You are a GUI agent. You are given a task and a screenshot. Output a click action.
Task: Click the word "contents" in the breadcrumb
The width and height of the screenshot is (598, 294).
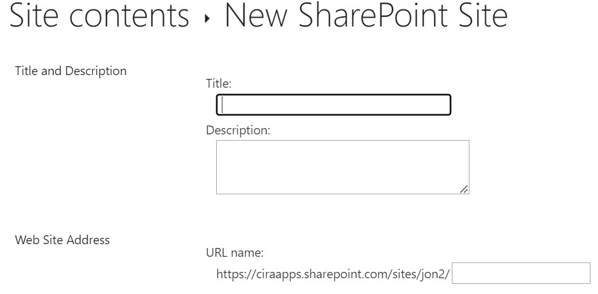click(x=135, y=16)
